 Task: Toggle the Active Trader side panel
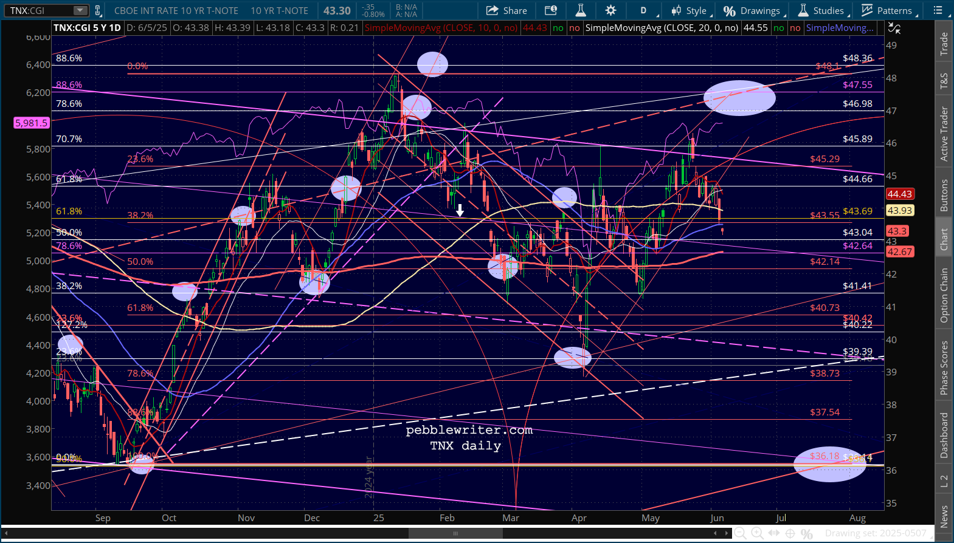[x=944, y=134]
